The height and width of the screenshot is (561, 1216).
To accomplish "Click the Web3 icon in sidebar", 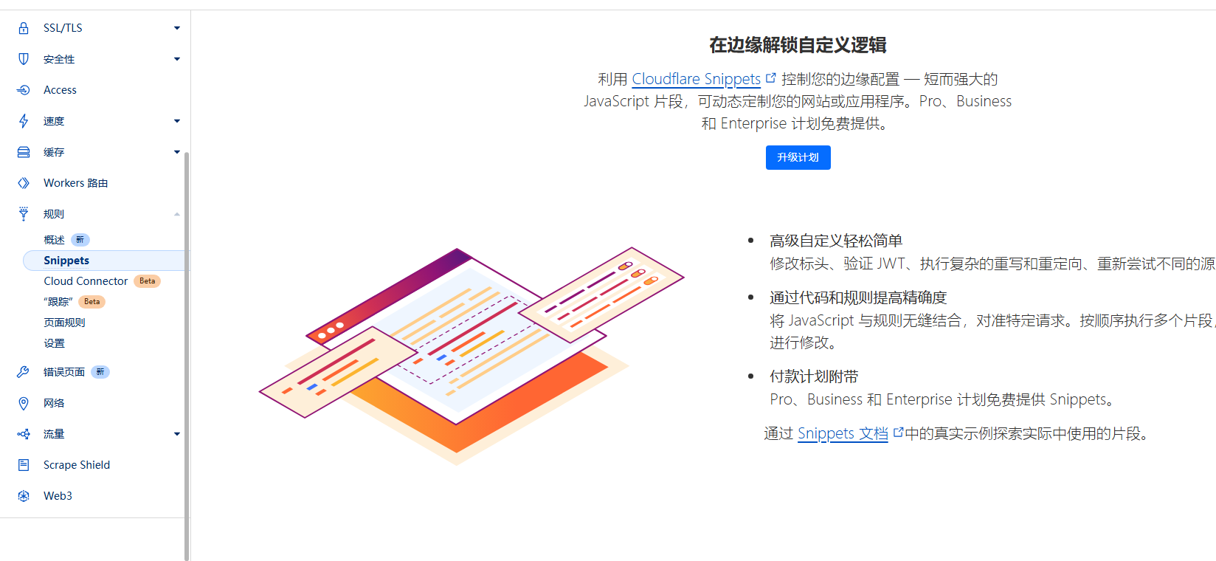I will [x=24, y=496].
